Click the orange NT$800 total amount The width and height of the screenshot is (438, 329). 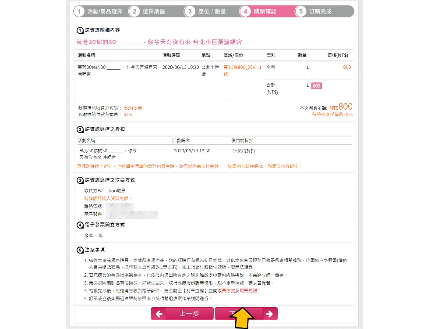click(341, 107)
